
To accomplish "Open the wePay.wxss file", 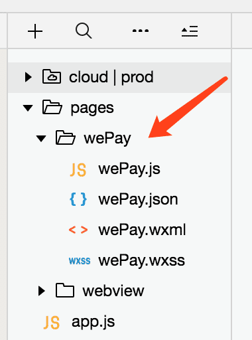I will (x=142, y=261).
